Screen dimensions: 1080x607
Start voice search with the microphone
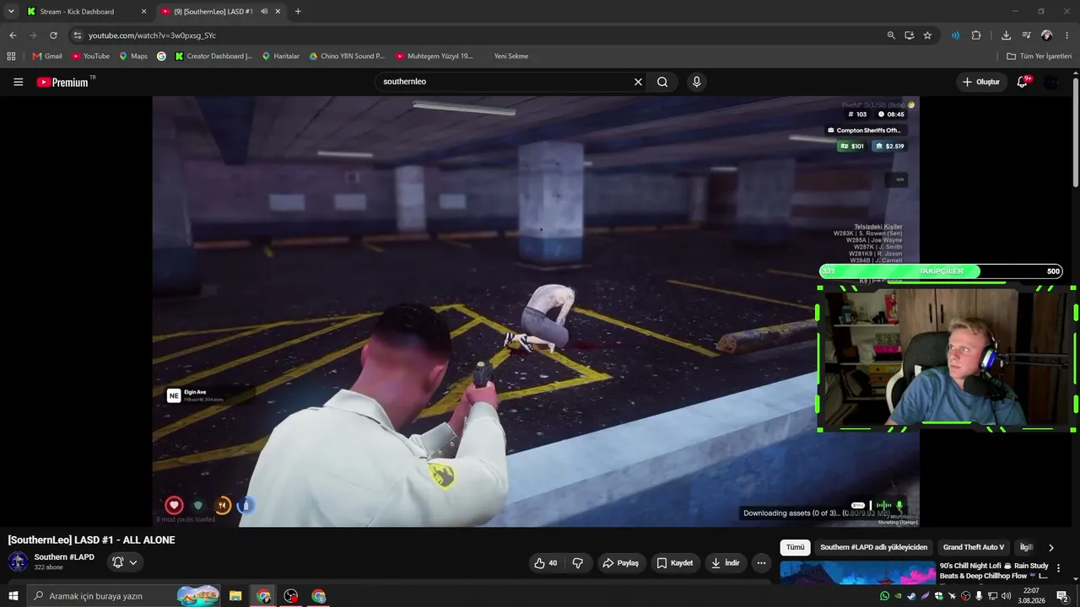(696, 82)
